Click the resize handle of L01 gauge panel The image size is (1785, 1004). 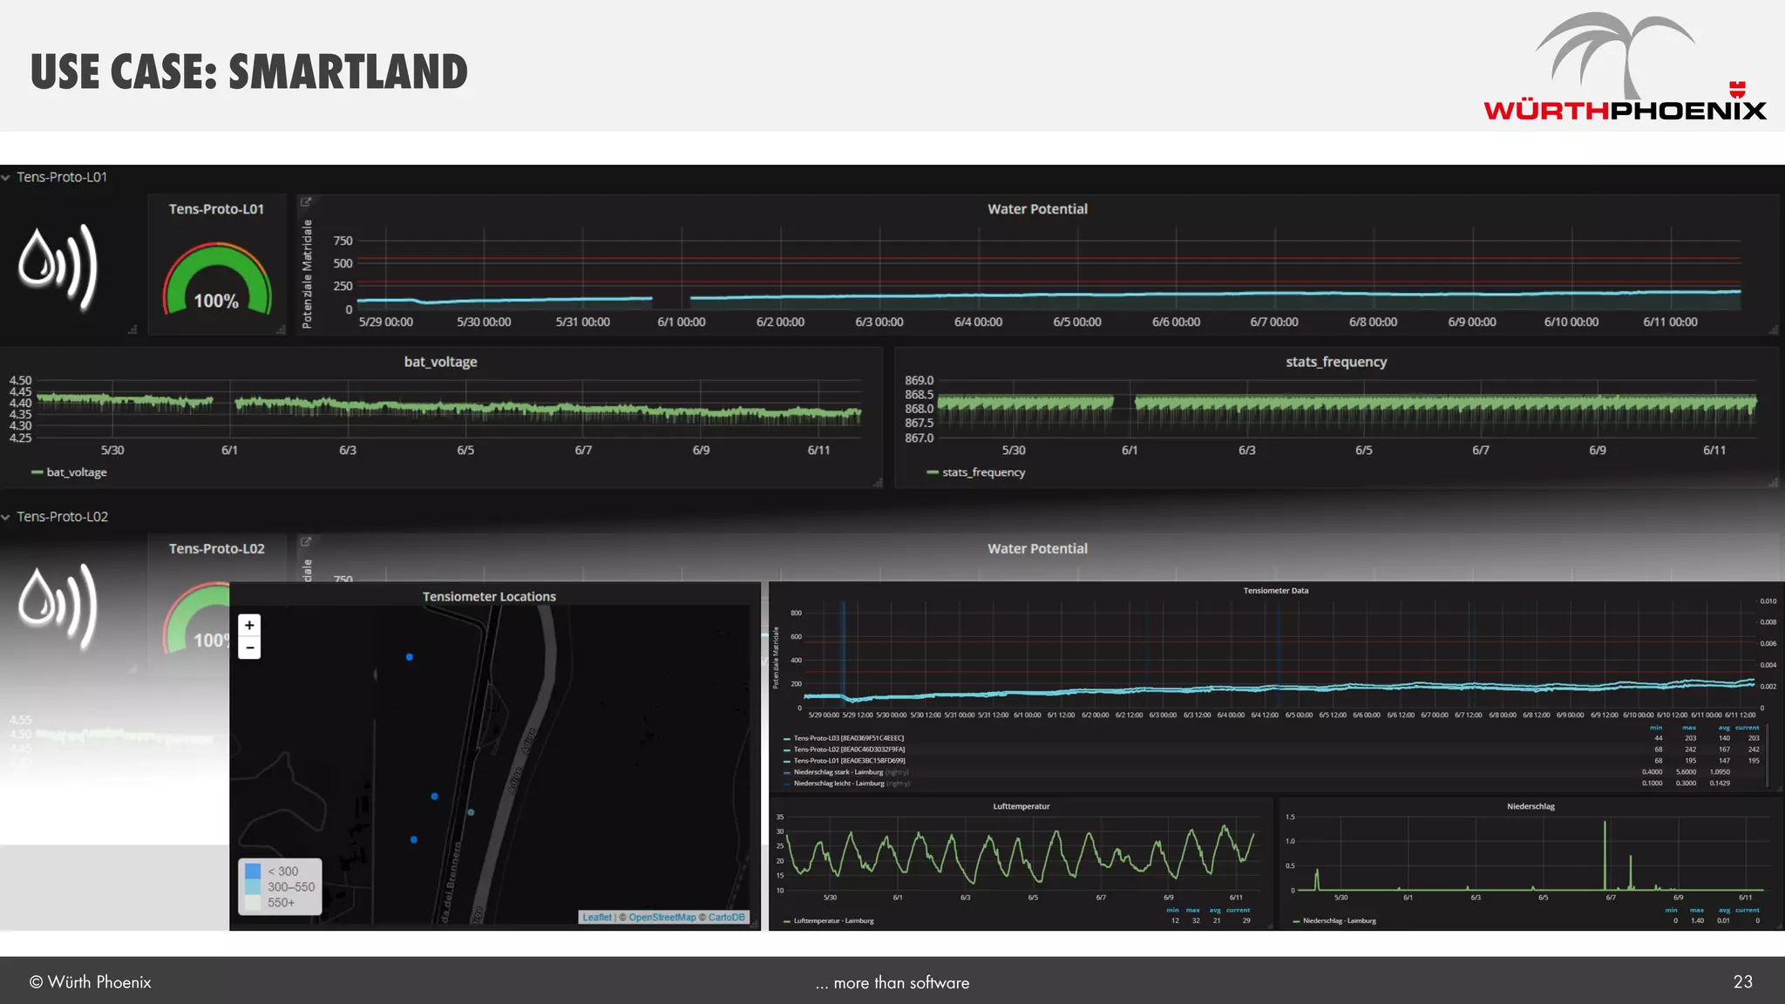click(x=281, y=330)
